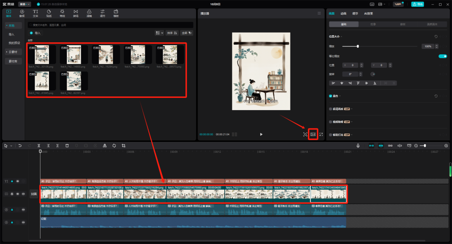Click the aspect ratio 3:4 button
This screenshot has height=244, width=452.
313,134
